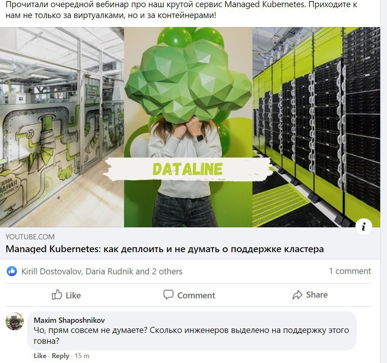Open the '15 m' comment timestamp

tap(82, 356)
